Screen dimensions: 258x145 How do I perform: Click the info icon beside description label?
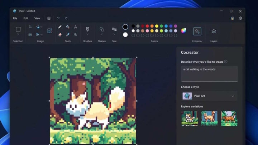(x=226, y=62)
